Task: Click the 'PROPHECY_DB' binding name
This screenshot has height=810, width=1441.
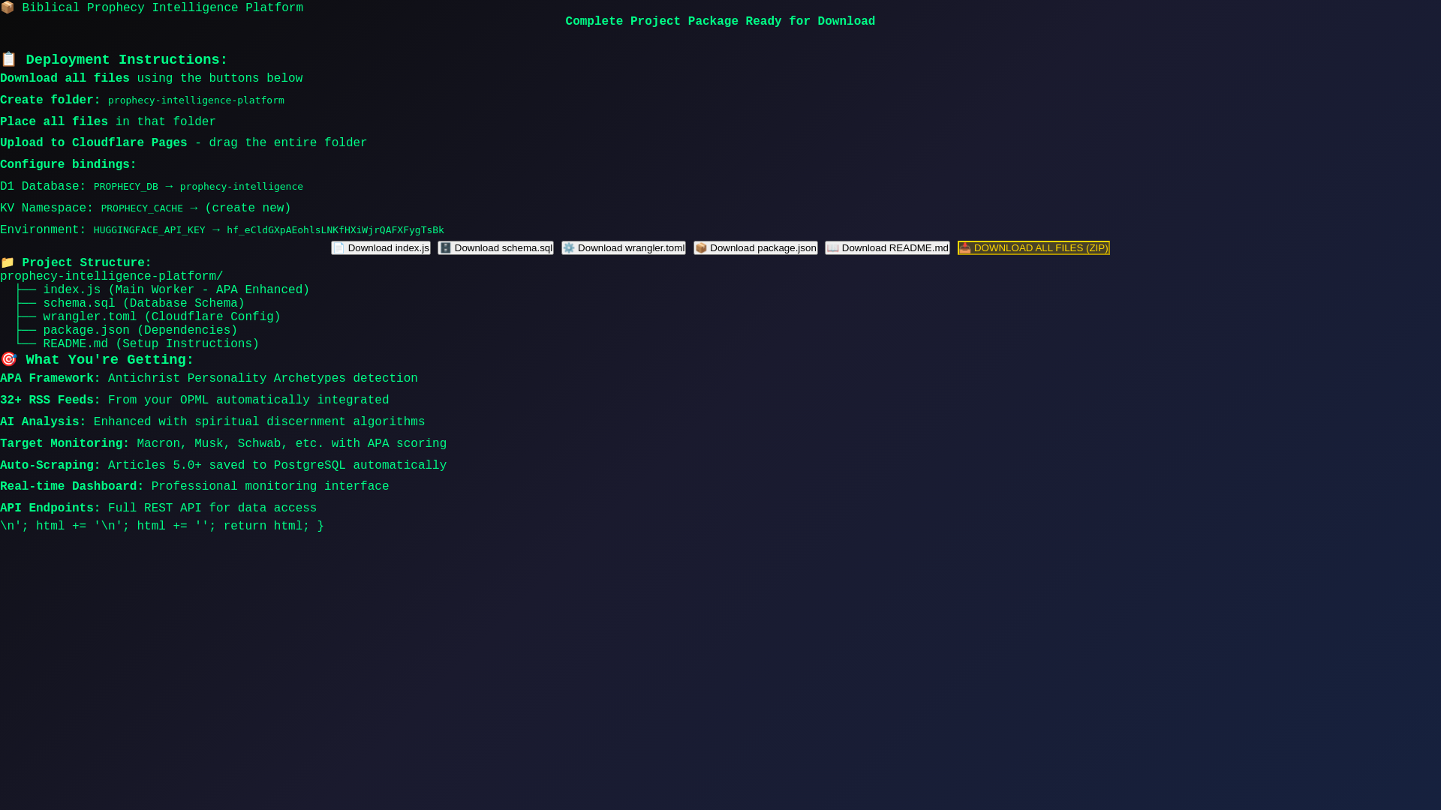Action: [126, 187]
